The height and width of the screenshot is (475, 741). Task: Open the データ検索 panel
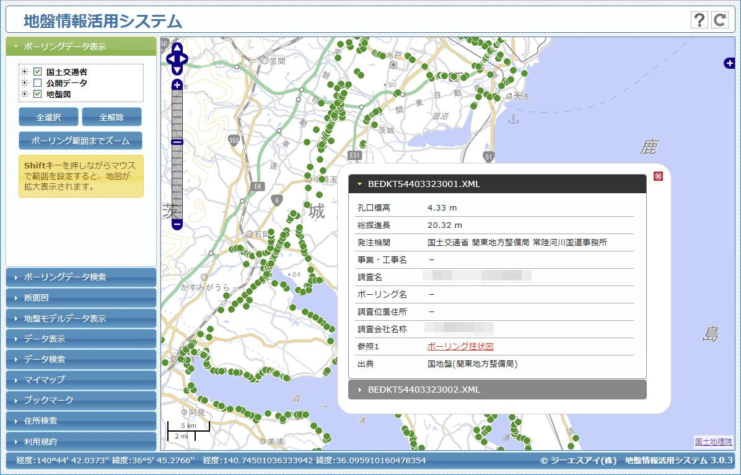[81, 359]
